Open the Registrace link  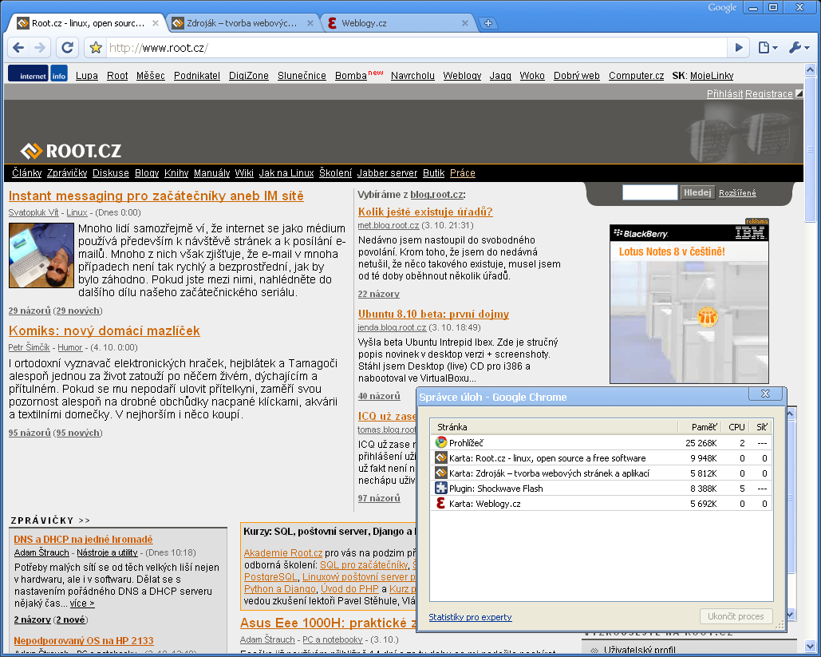point(769,93)
